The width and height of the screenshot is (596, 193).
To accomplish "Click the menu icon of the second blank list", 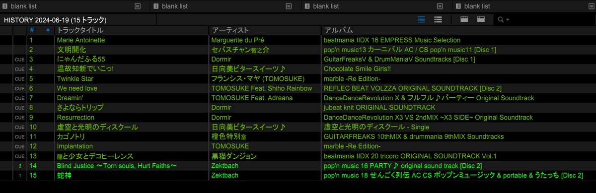I will [x=289, y=6].
